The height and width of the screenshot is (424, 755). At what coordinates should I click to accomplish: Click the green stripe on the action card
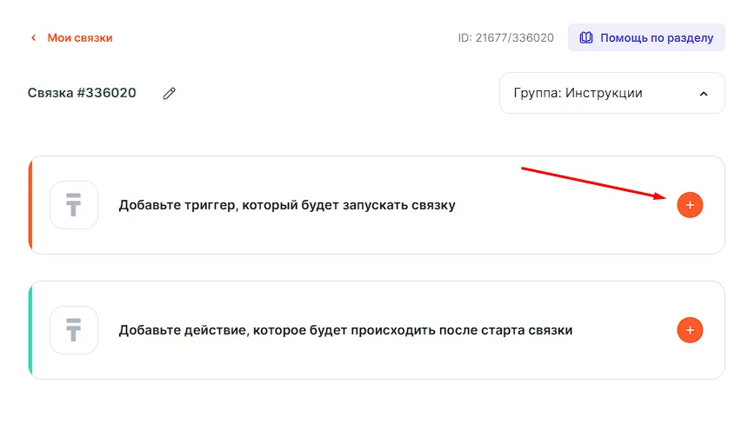[x=30, y=330]
